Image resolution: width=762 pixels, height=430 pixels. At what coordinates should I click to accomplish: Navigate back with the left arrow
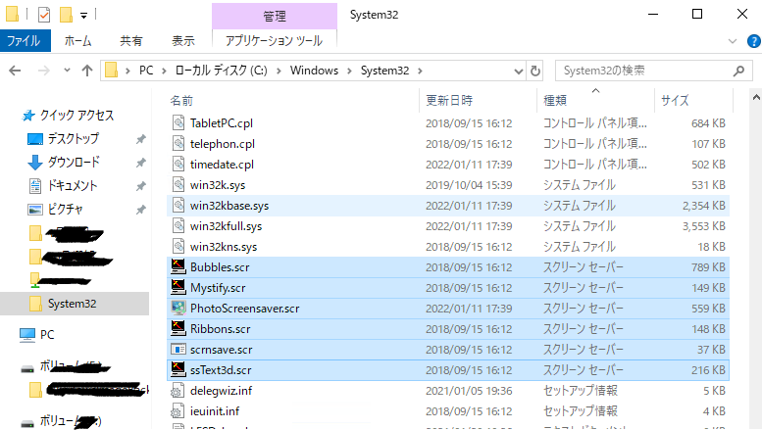(15, 71)
